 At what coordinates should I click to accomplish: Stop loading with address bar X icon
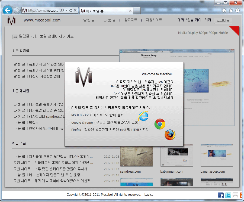tap(75, 10)
